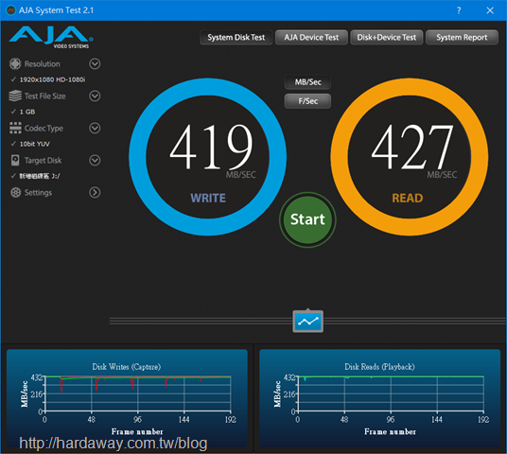Click the AJA Video Systems logo

51,37
